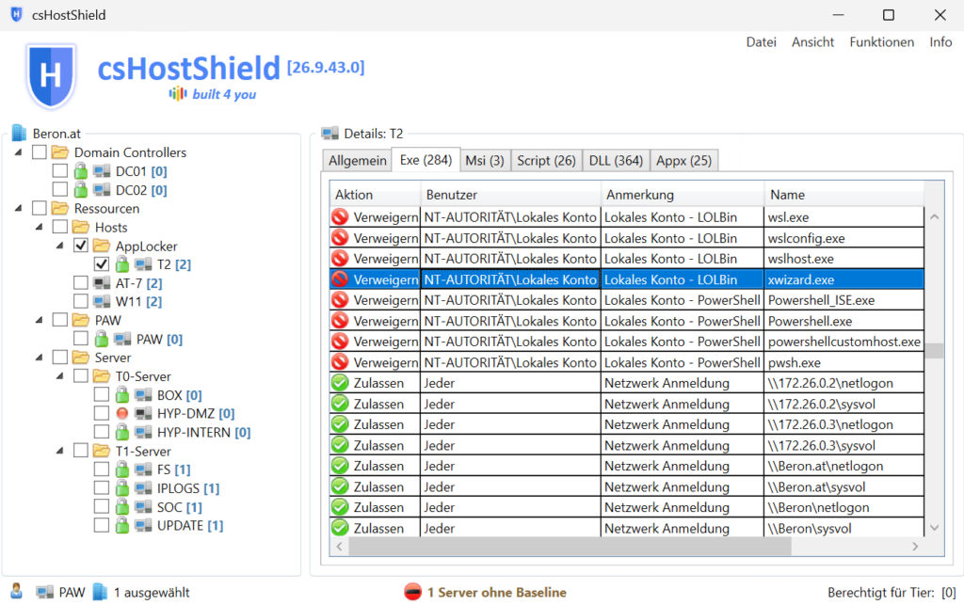Switch to the Allgemein tab

coord(357,160)
